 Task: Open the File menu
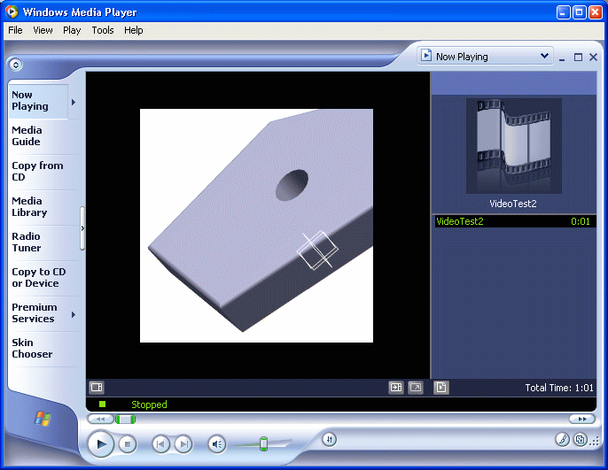[15, 30]
